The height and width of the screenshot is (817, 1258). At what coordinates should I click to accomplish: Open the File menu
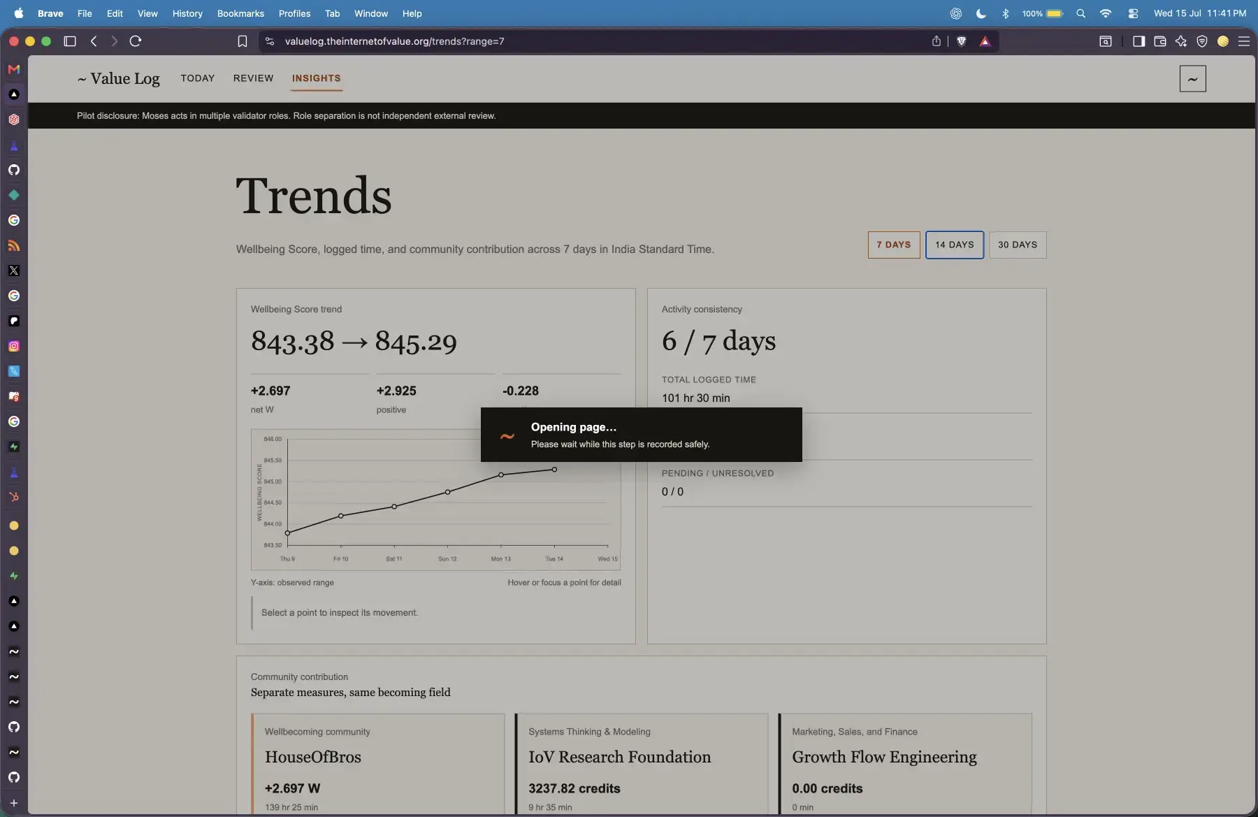85,13
